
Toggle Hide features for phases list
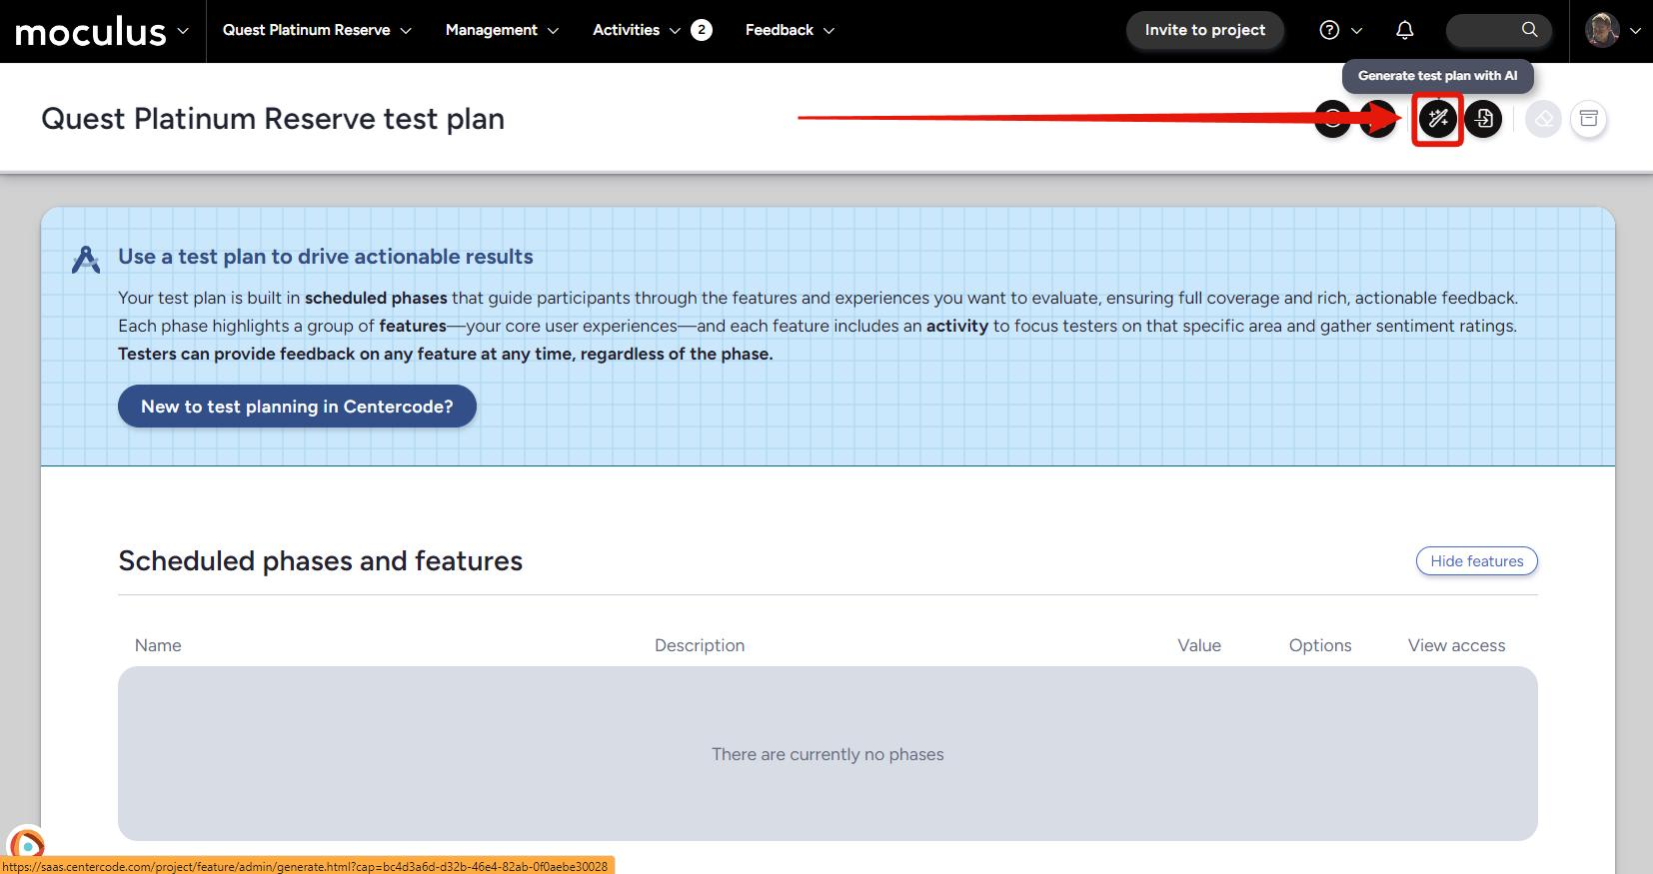click(1476, 561)
